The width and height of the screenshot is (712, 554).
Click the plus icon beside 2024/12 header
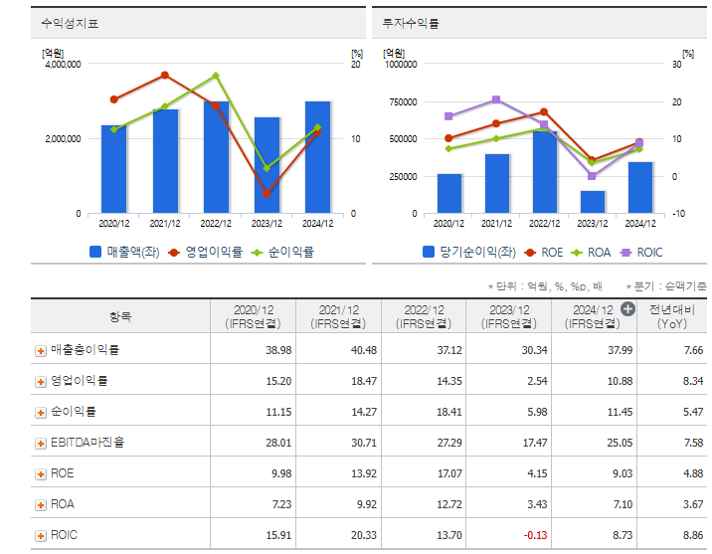click(627, 309)
